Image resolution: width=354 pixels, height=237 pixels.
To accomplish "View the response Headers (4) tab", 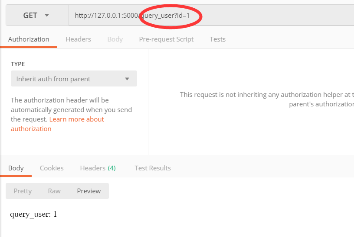I will [x=98, y=168].
